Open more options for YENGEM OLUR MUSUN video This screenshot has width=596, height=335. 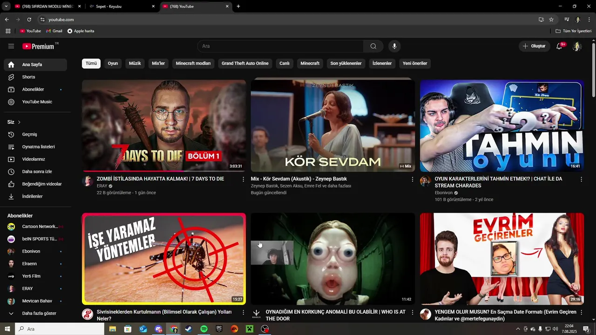point(581,312)
